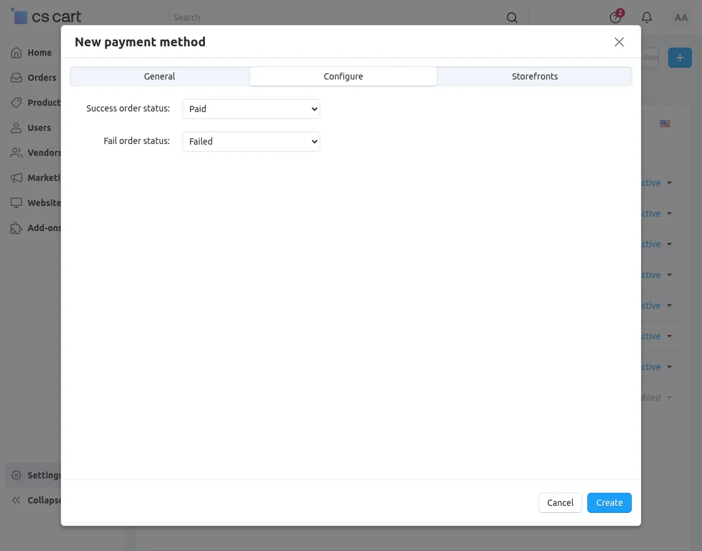The image size is (702, 551).
Task: Click the Home label in sidebar
Action: [x=39, y=53]
